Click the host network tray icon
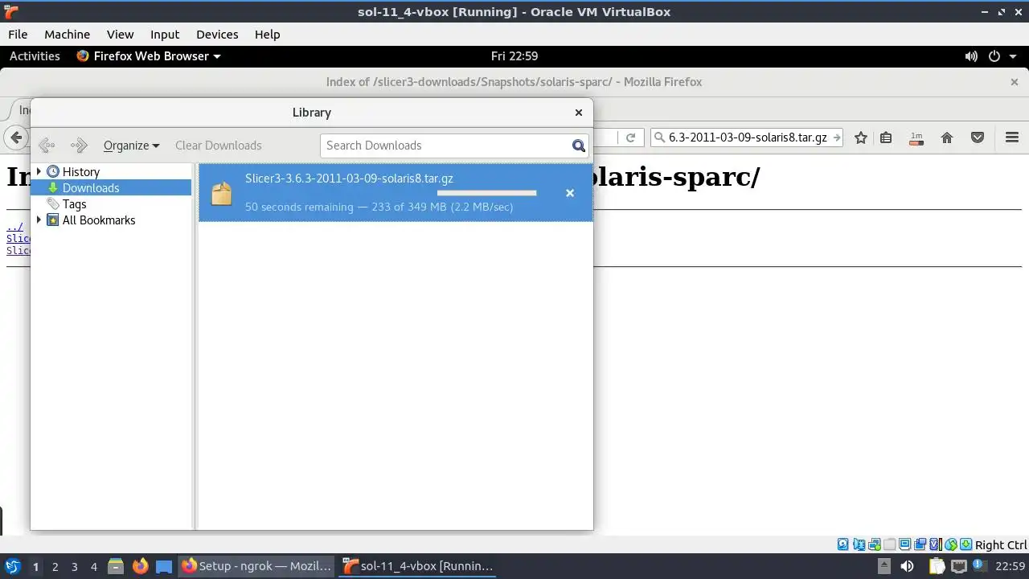1029x579 pixels. click(x=958, y=565)
